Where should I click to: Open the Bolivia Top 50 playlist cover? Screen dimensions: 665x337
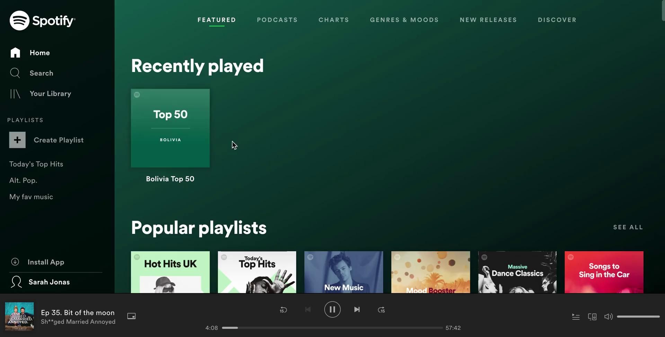[x=170, y=128]
